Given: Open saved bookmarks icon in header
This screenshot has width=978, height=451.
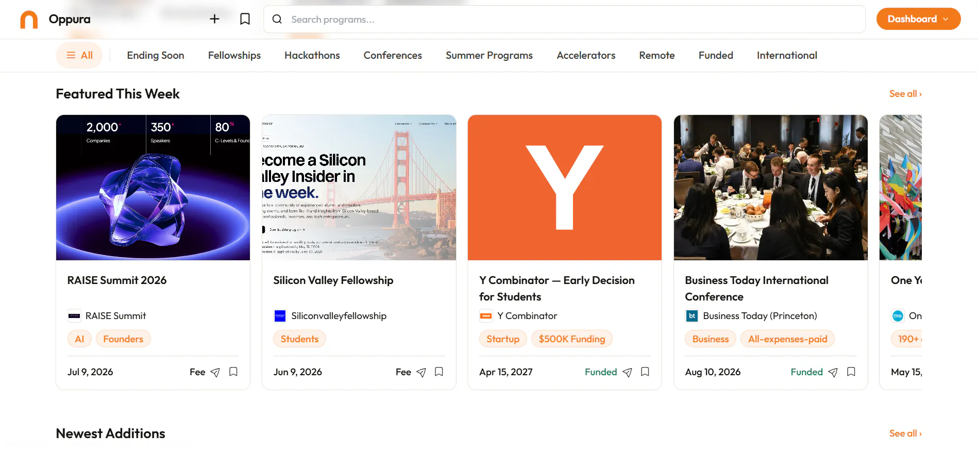Looking at the screenshot, I should coord(245,19).
